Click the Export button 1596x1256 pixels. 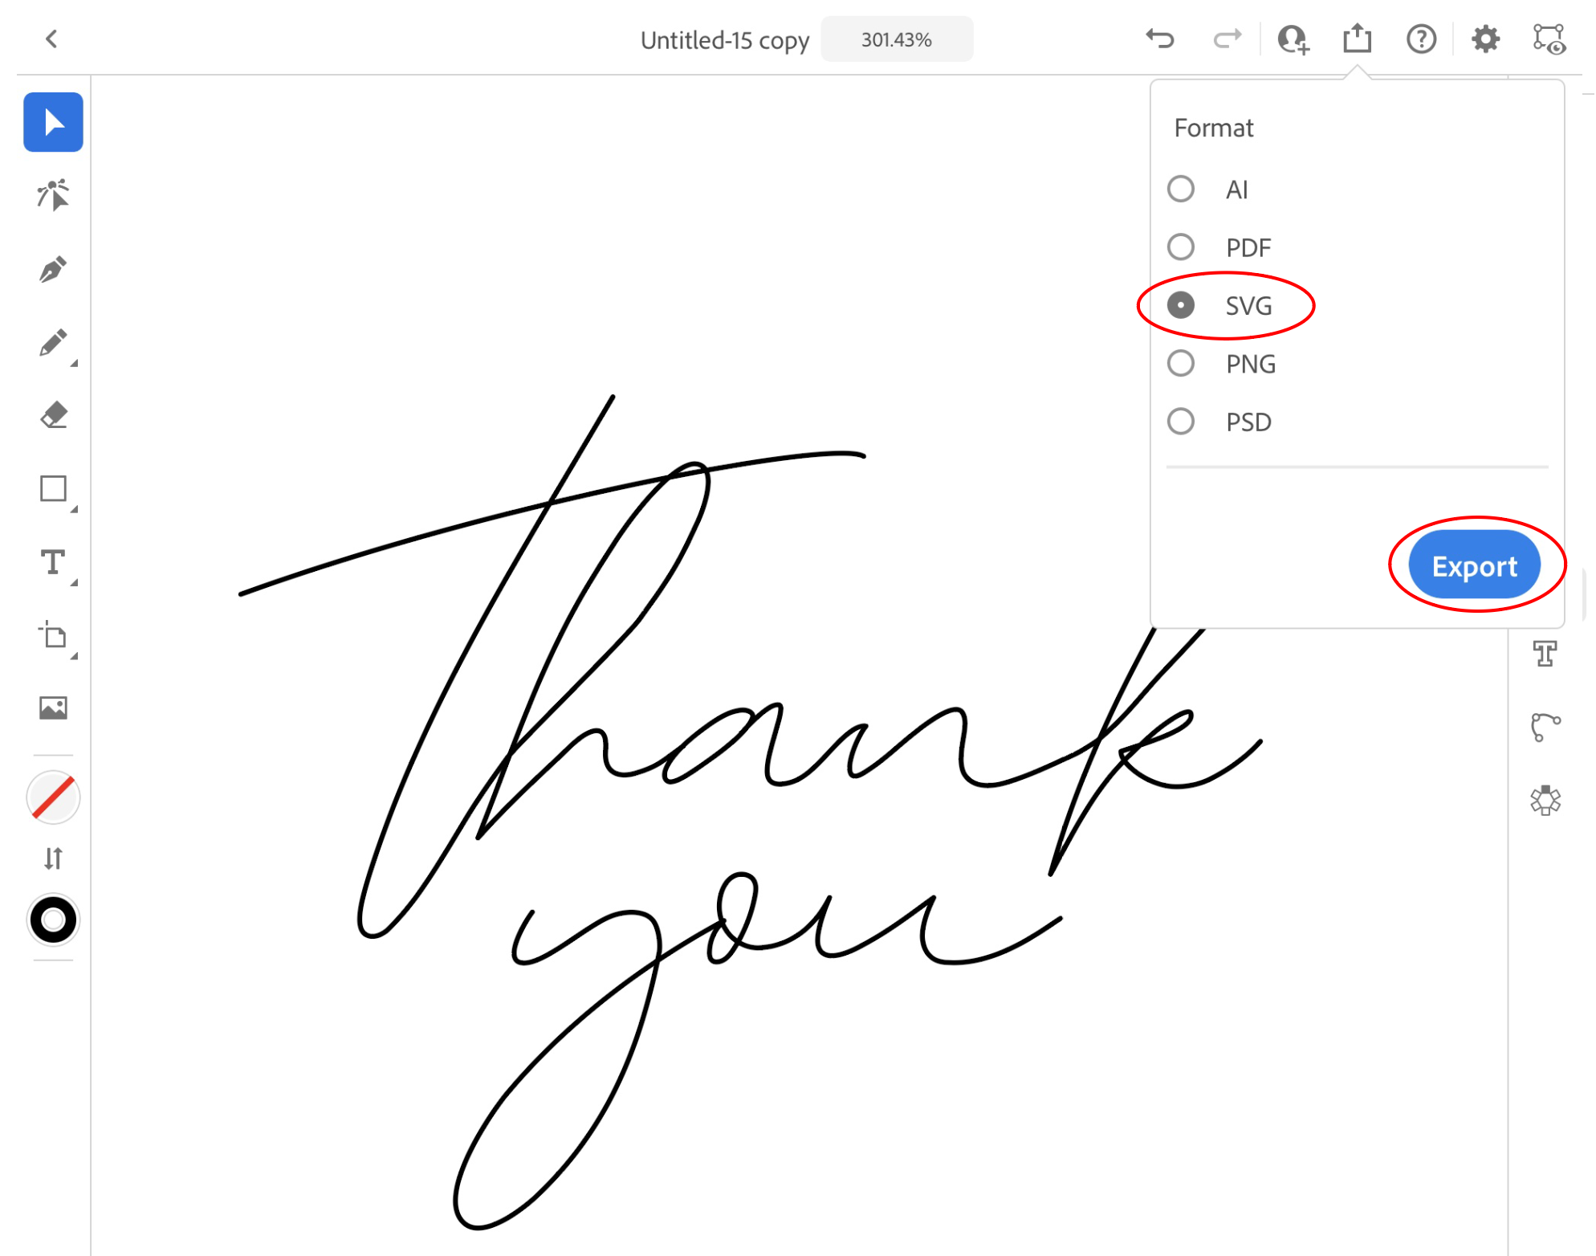pyautogui.click(x=1474, y=566)
